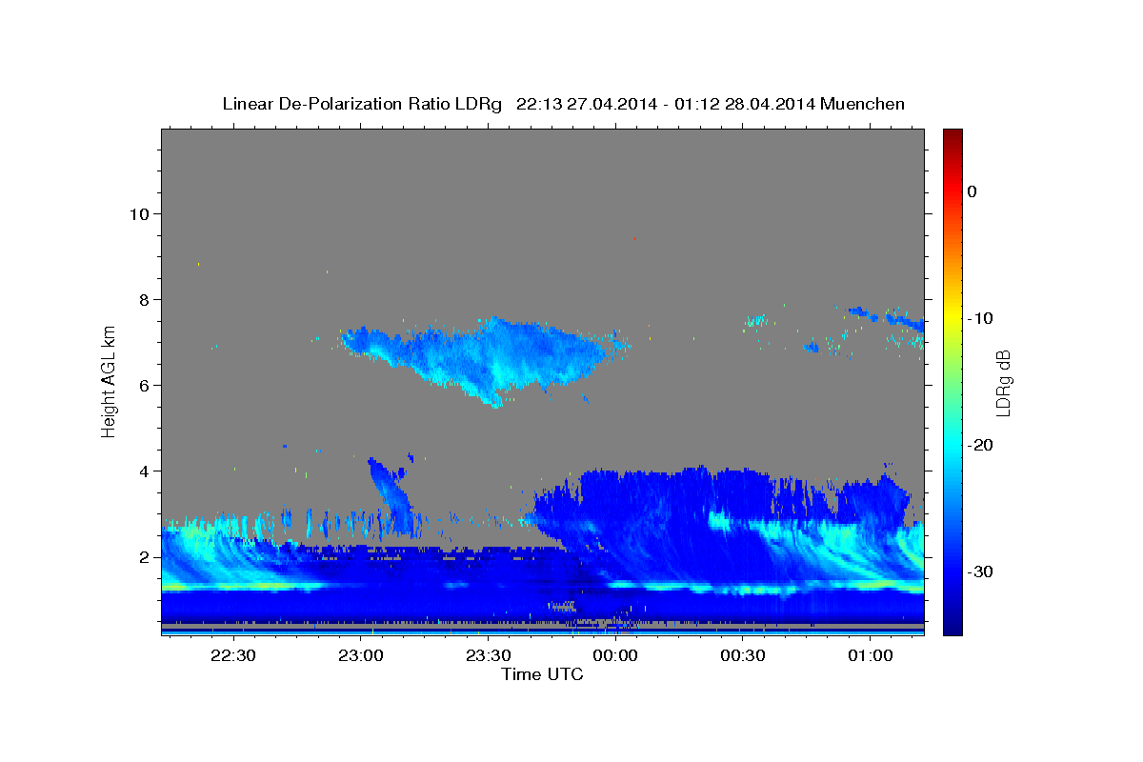This screenshot has width=1143, height=762.
Task: Click the location name 'Muenchen' in the title
Action: [862, 104]
